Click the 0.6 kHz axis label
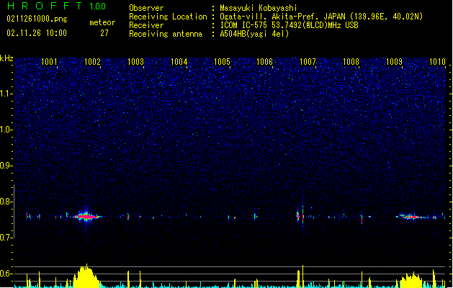 [x=6, y=274]
